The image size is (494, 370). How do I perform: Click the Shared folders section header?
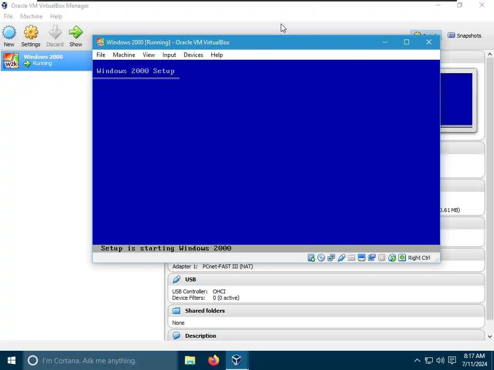(327, 311)
